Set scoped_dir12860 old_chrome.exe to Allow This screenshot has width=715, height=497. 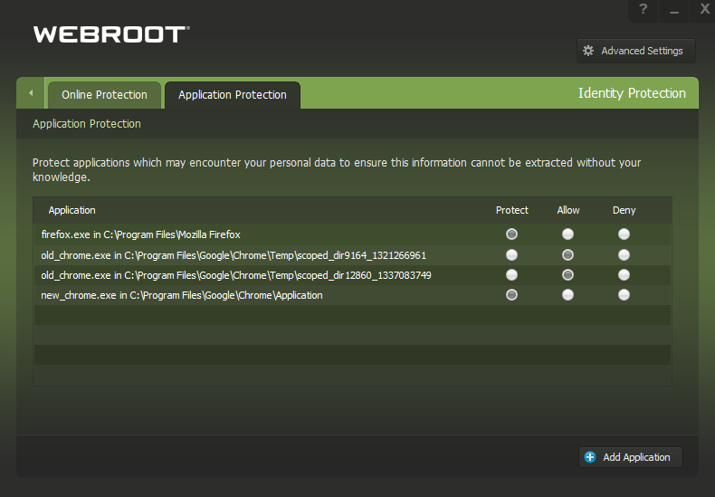(x=567, y=275)
